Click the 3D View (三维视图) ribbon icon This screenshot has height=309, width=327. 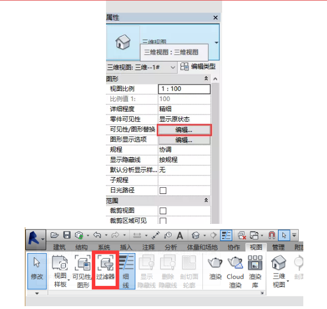point(279,271)
